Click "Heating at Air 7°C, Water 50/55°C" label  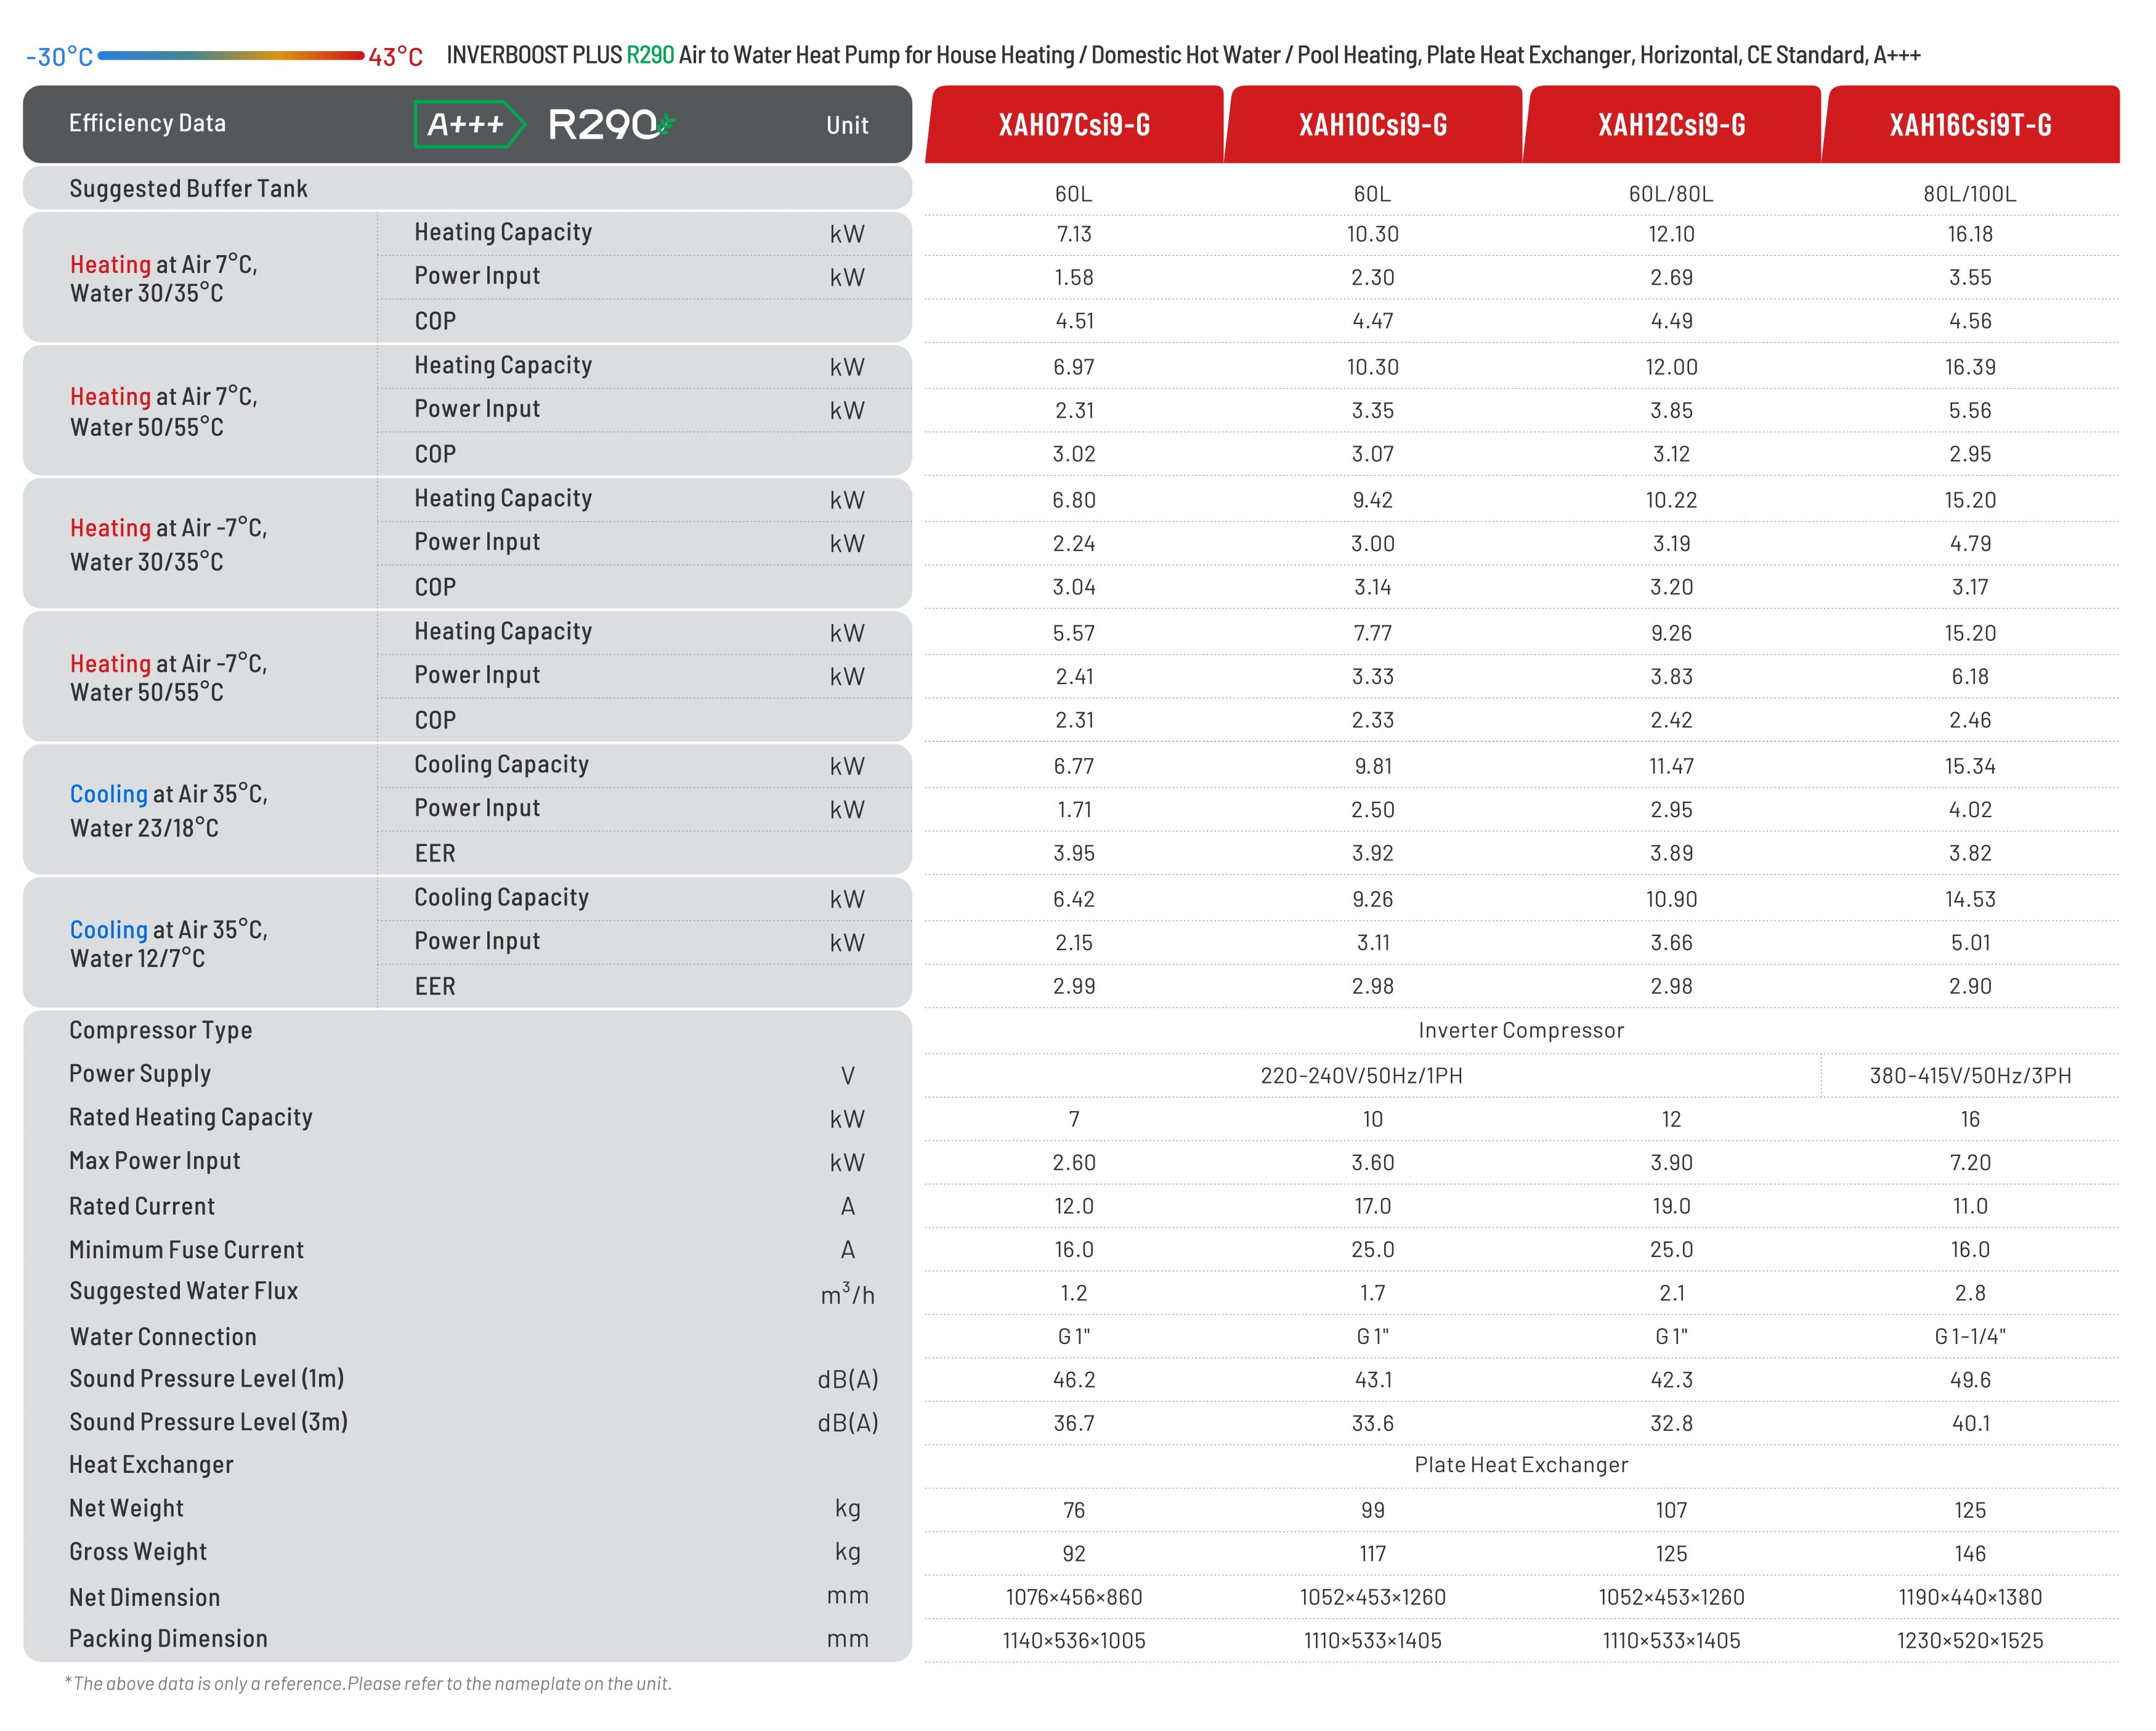click(164, 411)
